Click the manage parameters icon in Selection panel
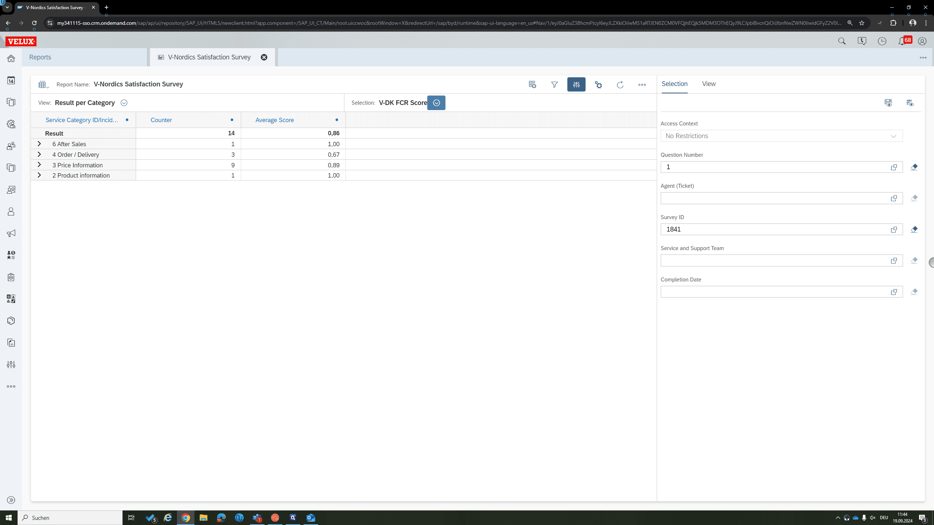The width and height of the screenshot is (934, 525). (x=910, y=103)
